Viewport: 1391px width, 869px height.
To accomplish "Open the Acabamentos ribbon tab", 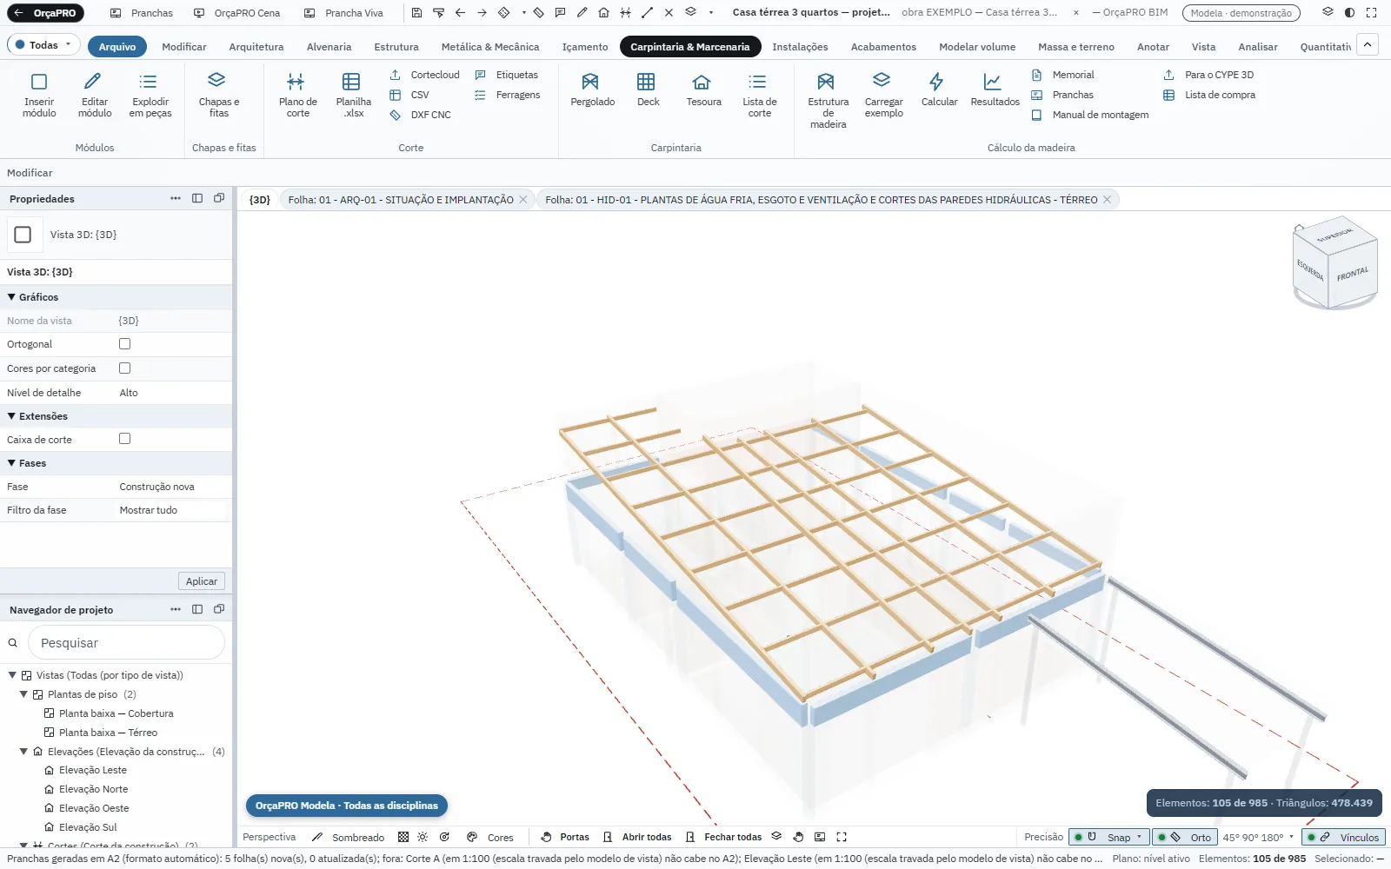I will tap(883, 47).
